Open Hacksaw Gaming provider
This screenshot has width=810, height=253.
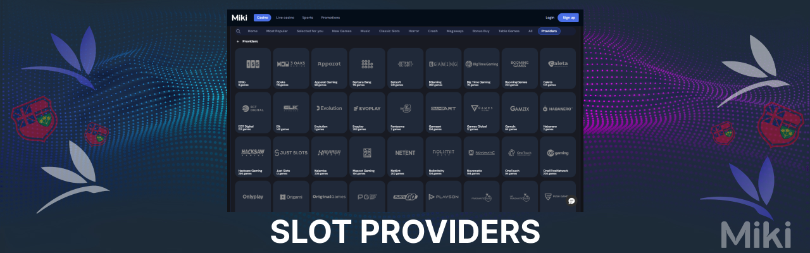coord(252,157)
